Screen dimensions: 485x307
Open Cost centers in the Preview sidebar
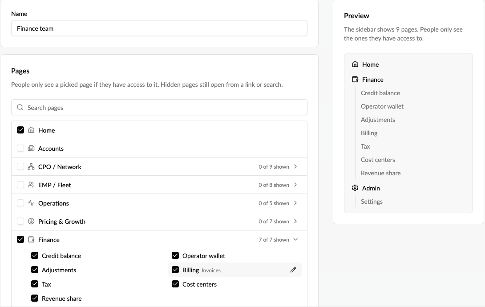[x=378, y=160]
